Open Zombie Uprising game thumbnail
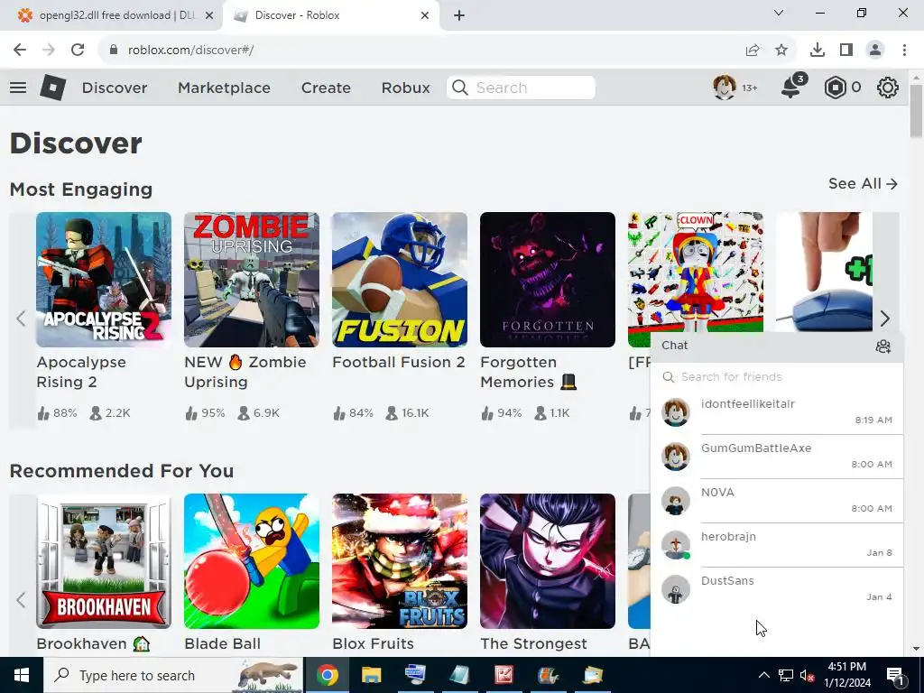Screen dimensions: 924x693 (x=252, y=280)
